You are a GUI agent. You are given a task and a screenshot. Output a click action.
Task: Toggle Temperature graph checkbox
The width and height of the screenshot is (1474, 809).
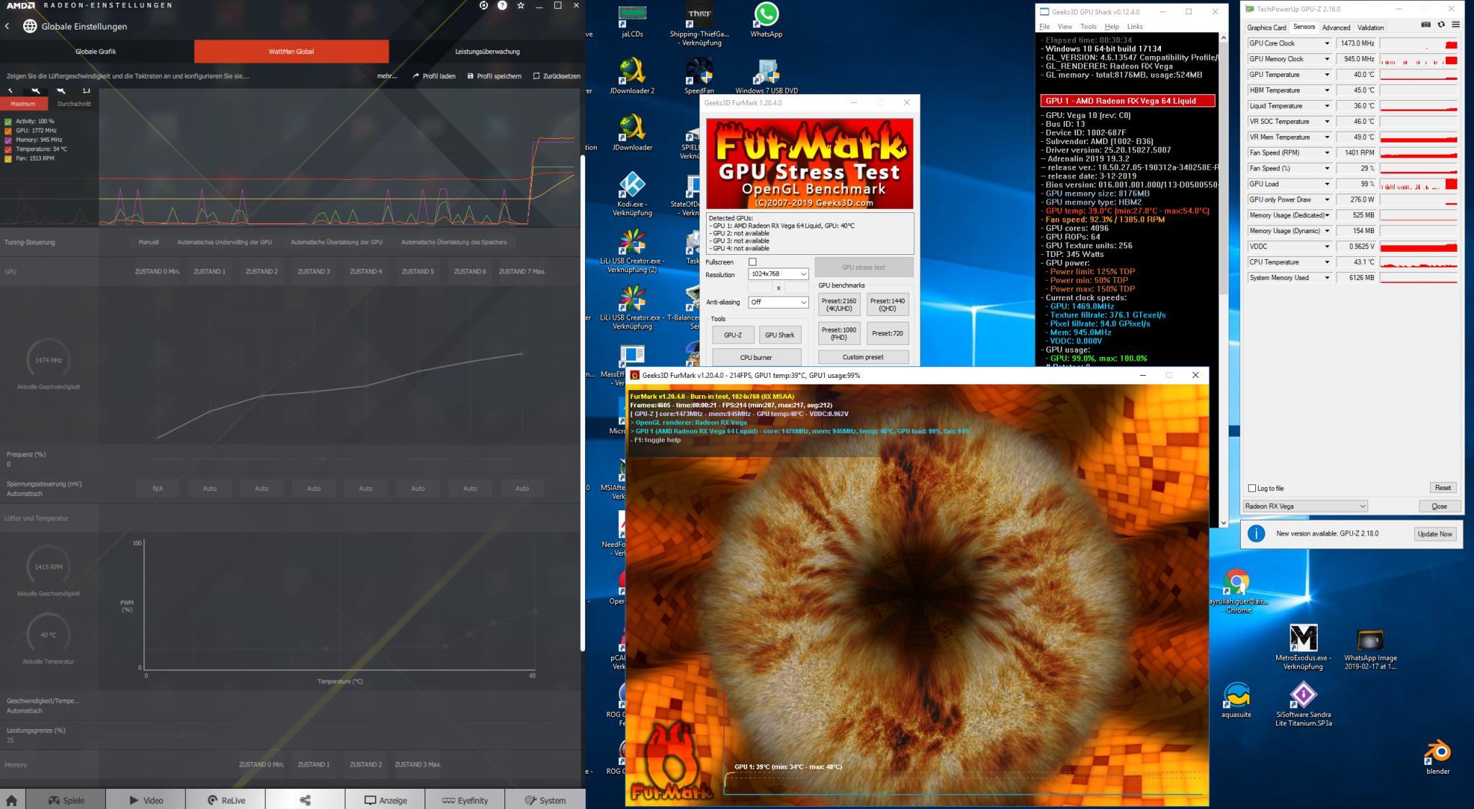point(8,150)
